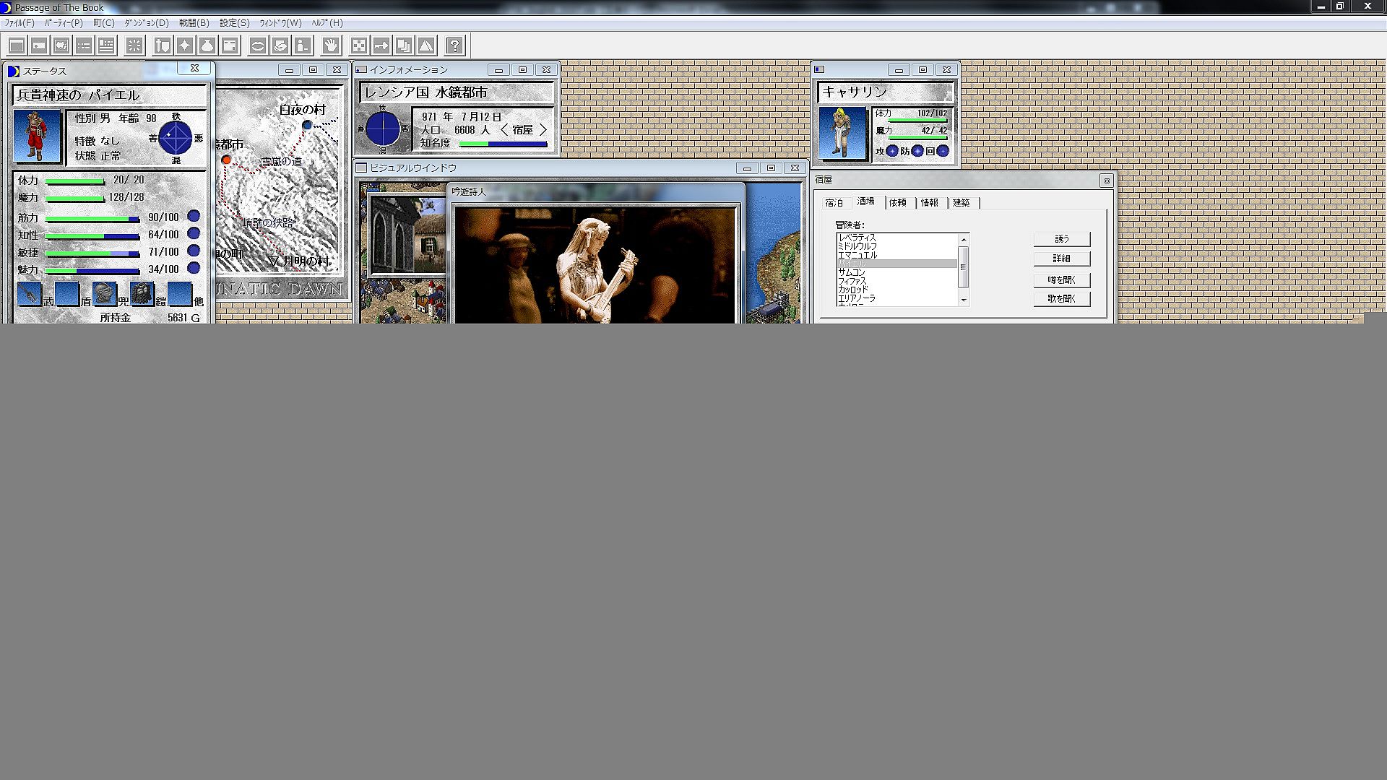Toggle the blue orb beside 知性 stat

click(194, 233)
